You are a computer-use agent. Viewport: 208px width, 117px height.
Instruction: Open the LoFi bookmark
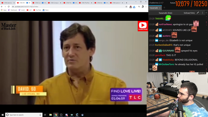pyautogui.click(x=29, y=10)
